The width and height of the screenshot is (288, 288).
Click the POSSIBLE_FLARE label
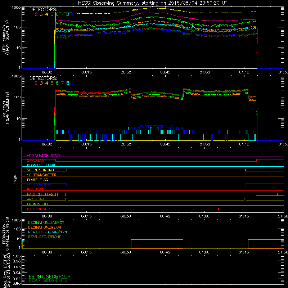(41, 165)
